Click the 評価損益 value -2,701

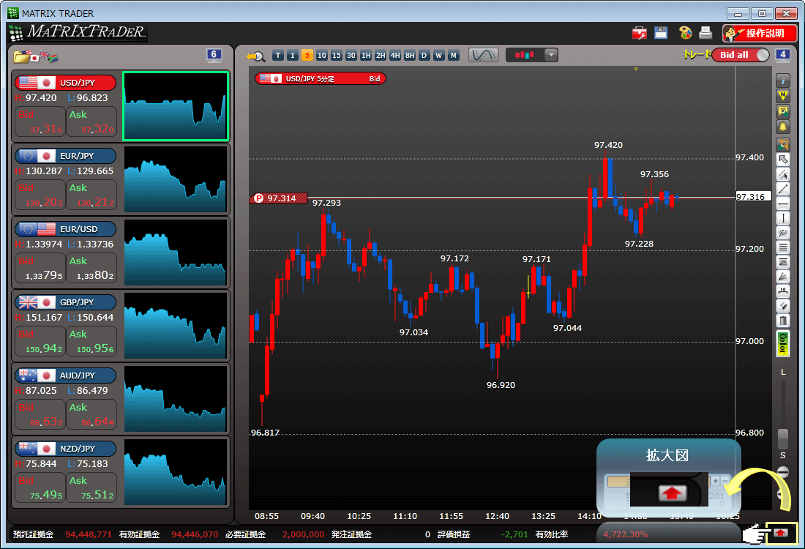click(x=514, y=534)
